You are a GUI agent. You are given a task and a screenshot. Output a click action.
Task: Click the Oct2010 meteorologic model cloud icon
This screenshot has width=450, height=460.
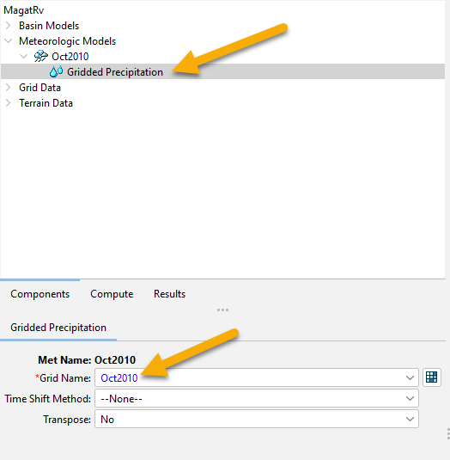tap(40, 56)
